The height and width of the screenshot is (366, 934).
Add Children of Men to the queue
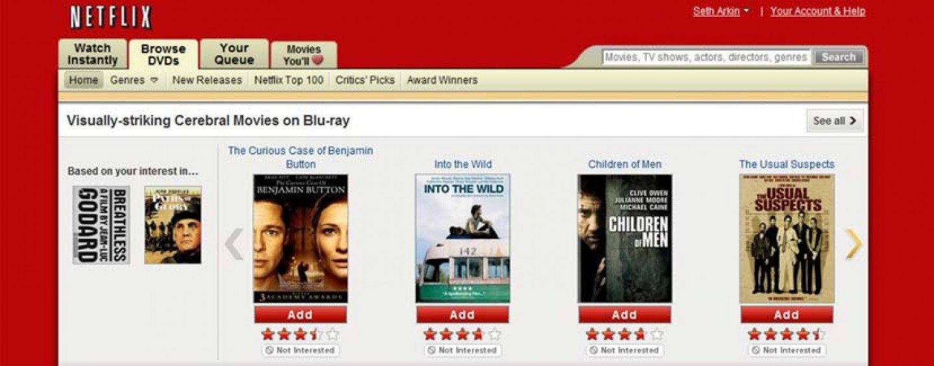tap(625, 315)
